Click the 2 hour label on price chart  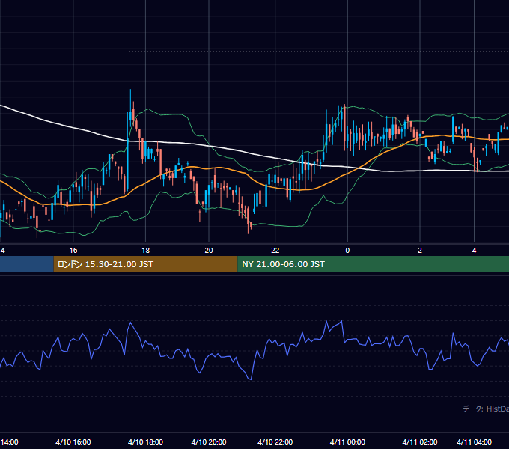tap(420, 251)
